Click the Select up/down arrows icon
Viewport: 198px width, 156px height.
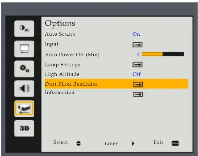click(78, 143)
